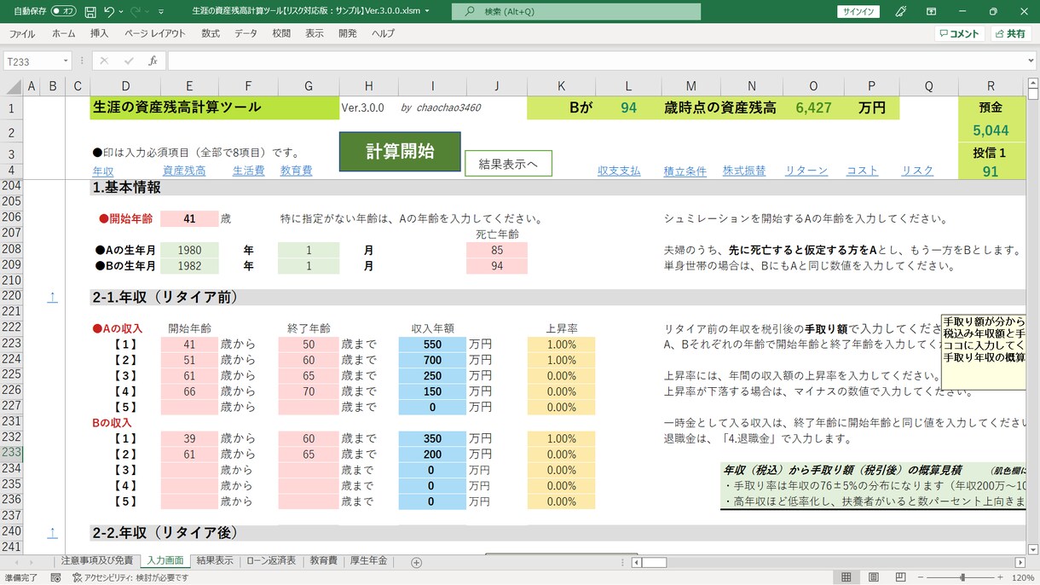The width and height of the screenshot is (1040, 585).
Task: Click the formula bar Cancel (X) icon
Action: (104, 61)
